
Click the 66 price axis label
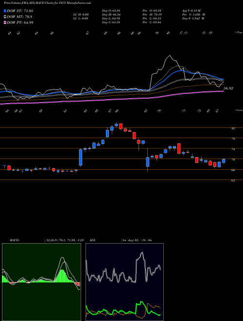(233, 170)
